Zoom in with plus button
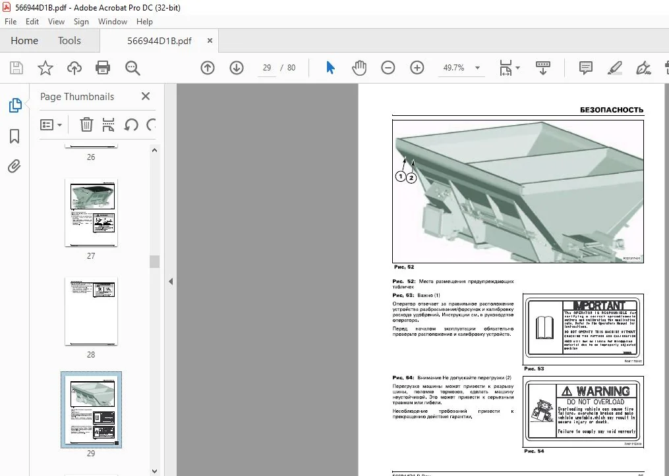 [x=417, y=68]
